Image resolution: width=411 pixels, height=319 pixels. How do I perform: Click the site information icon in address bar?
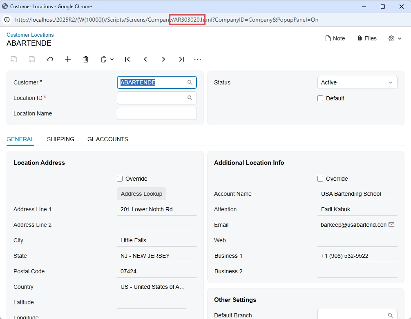point(7,20)
